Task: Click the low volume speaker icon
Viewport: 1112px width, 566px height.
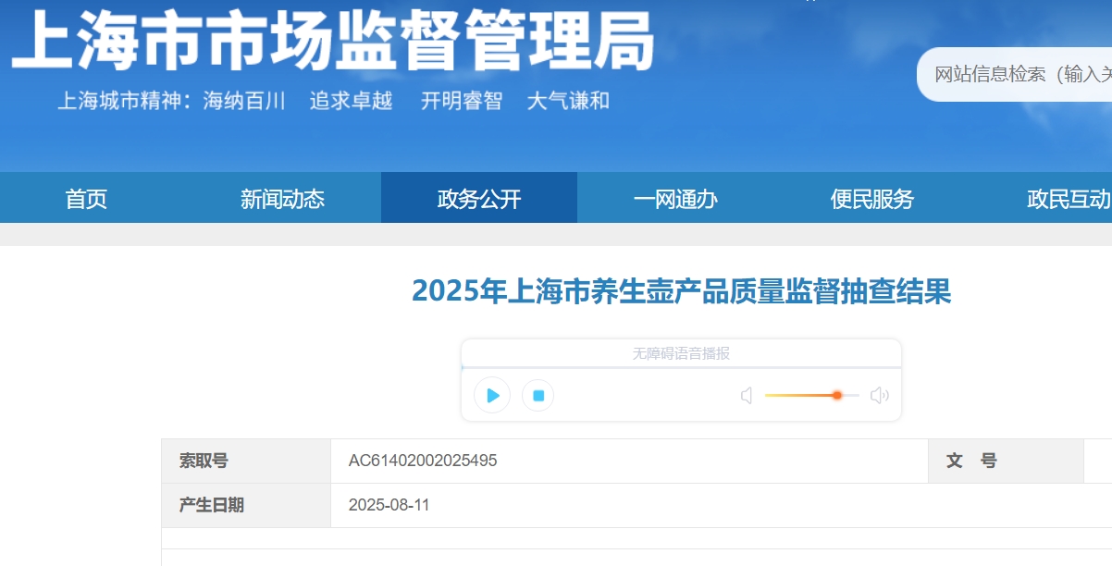Action: pyautogui.click(x=747, y=396)
